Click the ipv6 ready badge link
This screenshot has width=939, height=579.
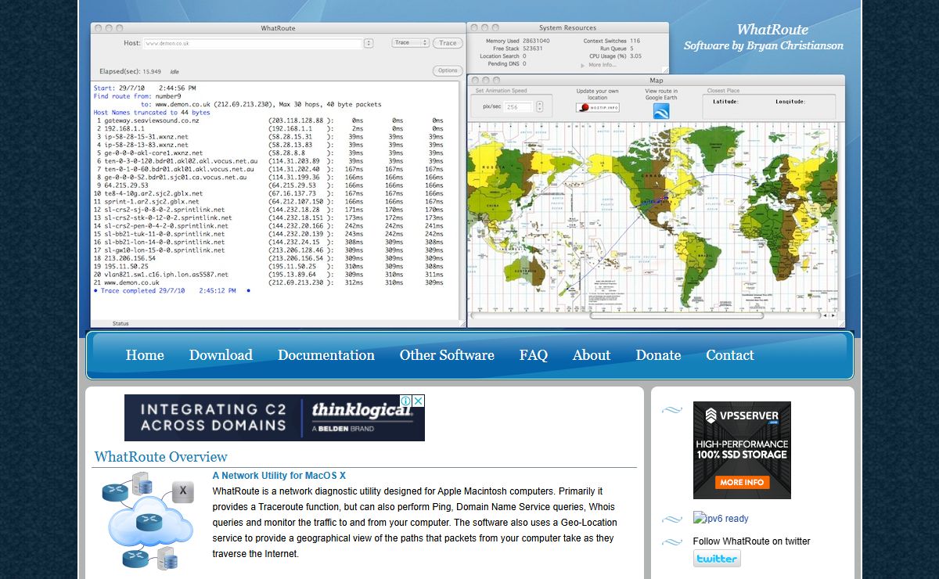tap(721, 518)
